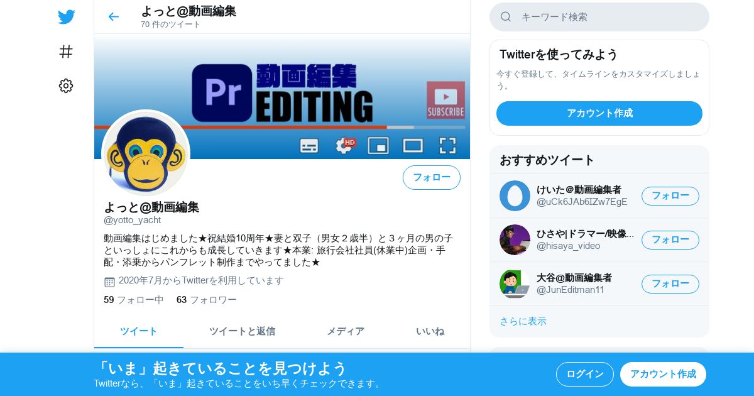This screenshot has height=396, width=754.
Task: Click the 2020年7月からTwitterを利用しています text
Action: tap(201, 280)
